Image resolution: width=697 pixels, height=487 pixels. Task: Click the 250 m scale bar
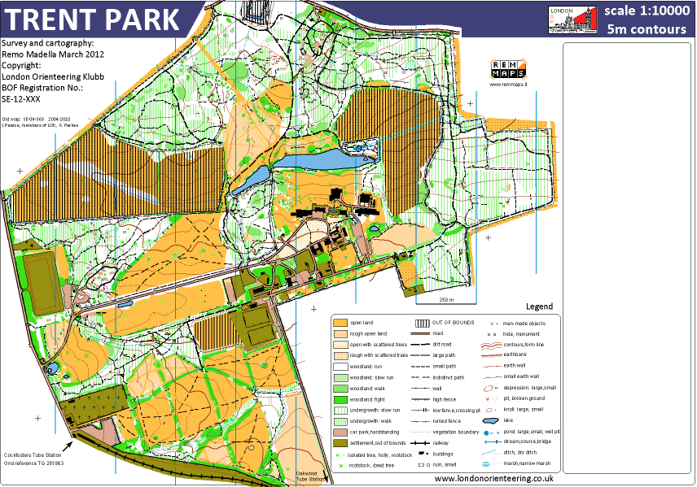(445, 302)
